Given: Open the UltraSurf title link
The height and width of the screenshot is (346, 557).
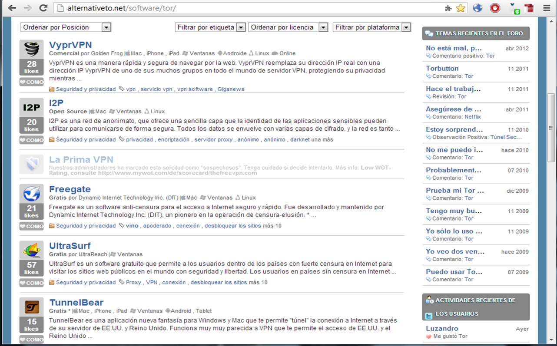Looking at the screenshot, I should [70, 246].
